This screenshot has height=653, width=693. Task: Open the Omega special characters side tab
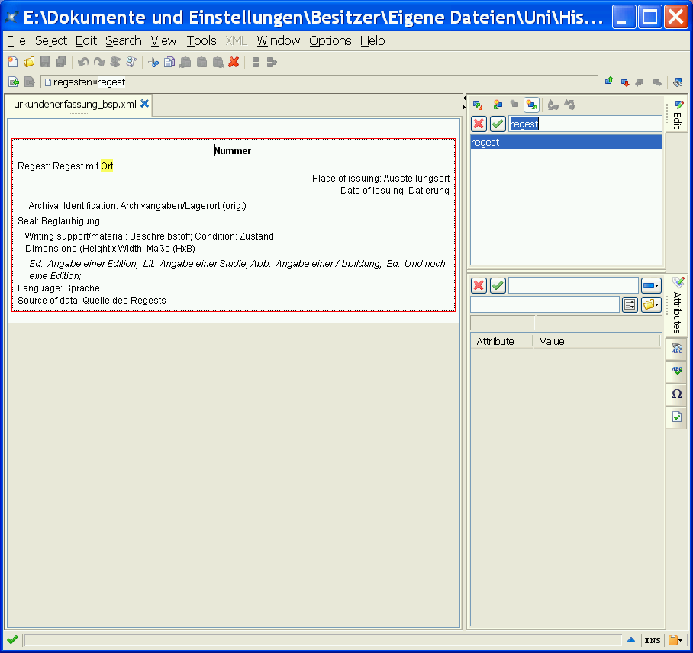click(677, 394)
